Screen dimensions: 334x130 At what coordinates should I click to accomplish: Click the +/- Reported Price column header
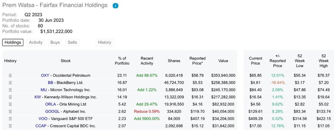(x=278, y=61)
